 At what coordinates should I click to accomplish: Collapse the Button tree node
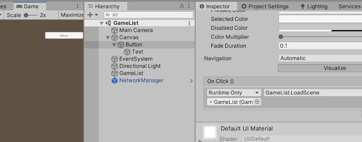(x=114, y=45)
